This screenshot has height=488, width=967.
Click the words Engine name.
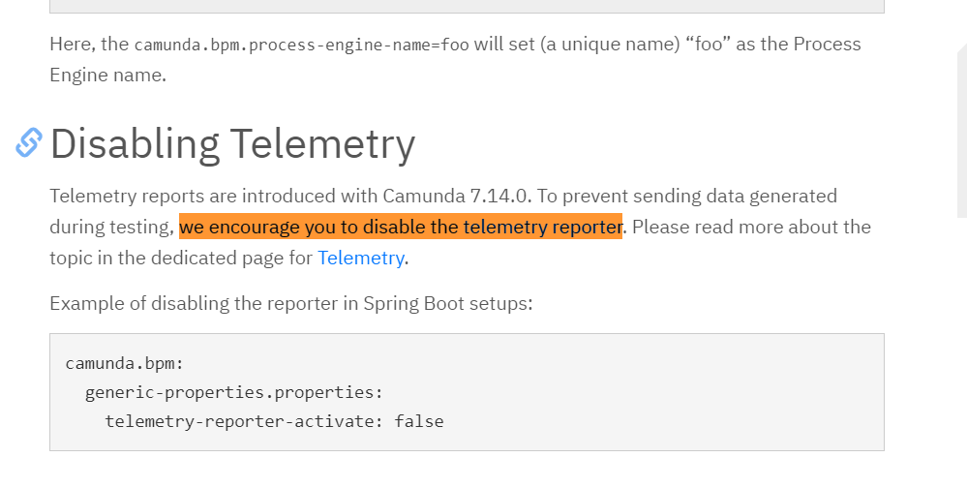[107, 75]
